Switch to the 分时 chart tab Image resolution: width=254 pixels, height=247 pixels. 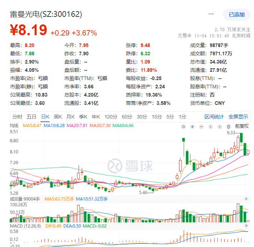click(x=17, y=117)
